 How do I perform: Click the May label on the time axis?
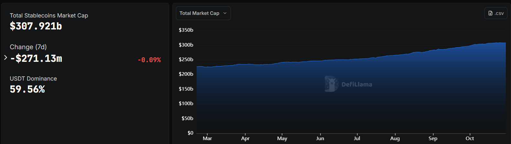282,138
